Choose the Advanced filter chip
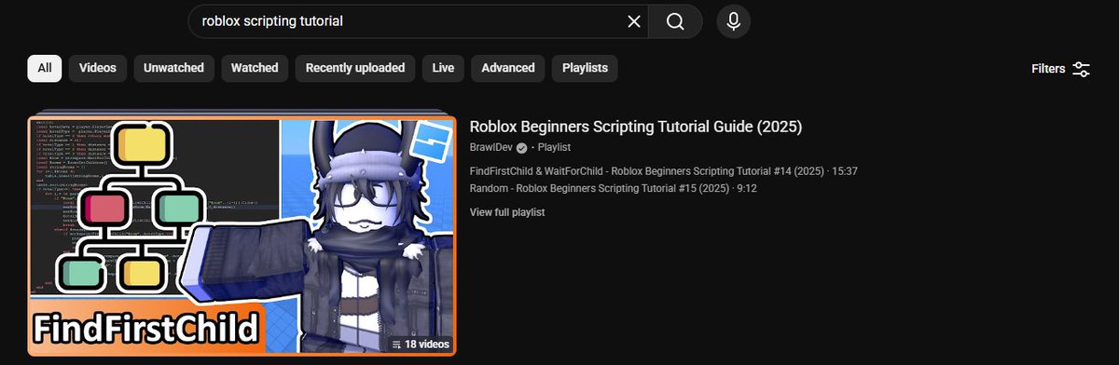This screenshot has width=1119, height=365. (508, 68)
